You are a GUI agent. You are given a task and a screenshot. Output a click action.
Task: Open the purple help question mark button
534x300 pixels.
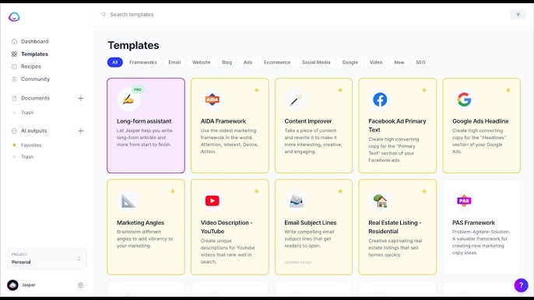(x=521, y=285)
